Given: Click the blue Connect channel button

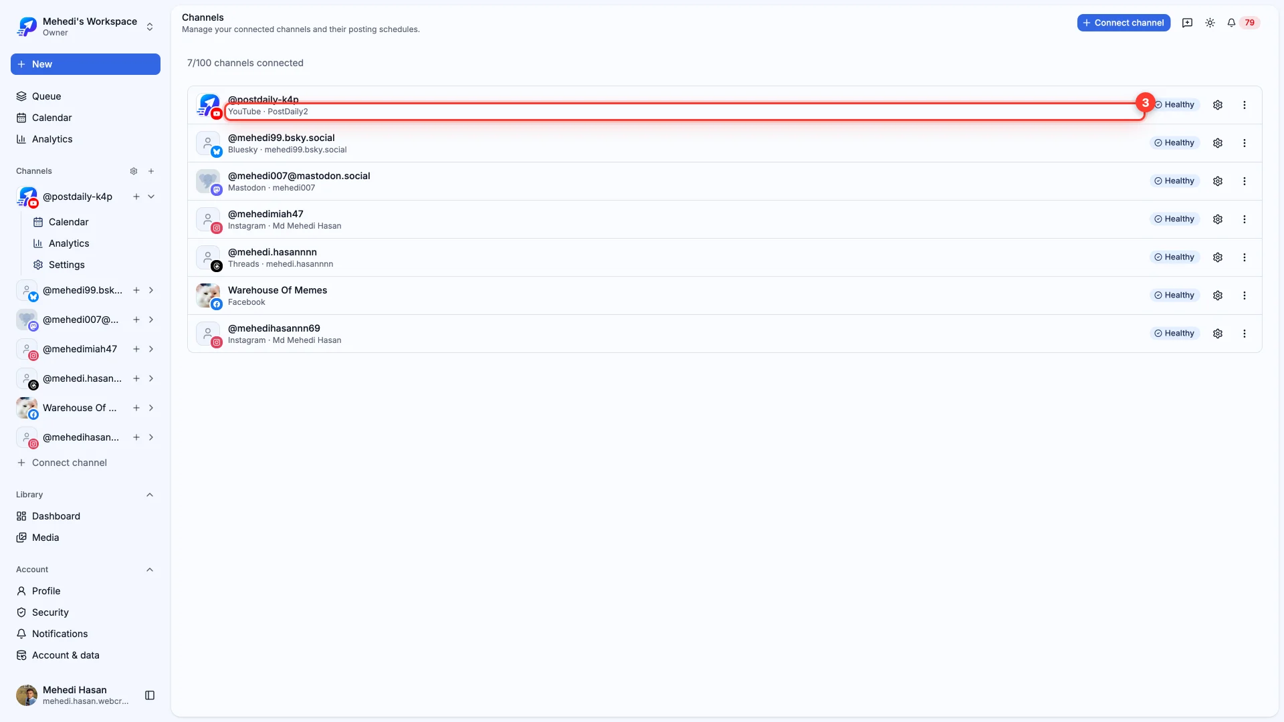Looking at the screenshot, I should [x=1123, y=23].
